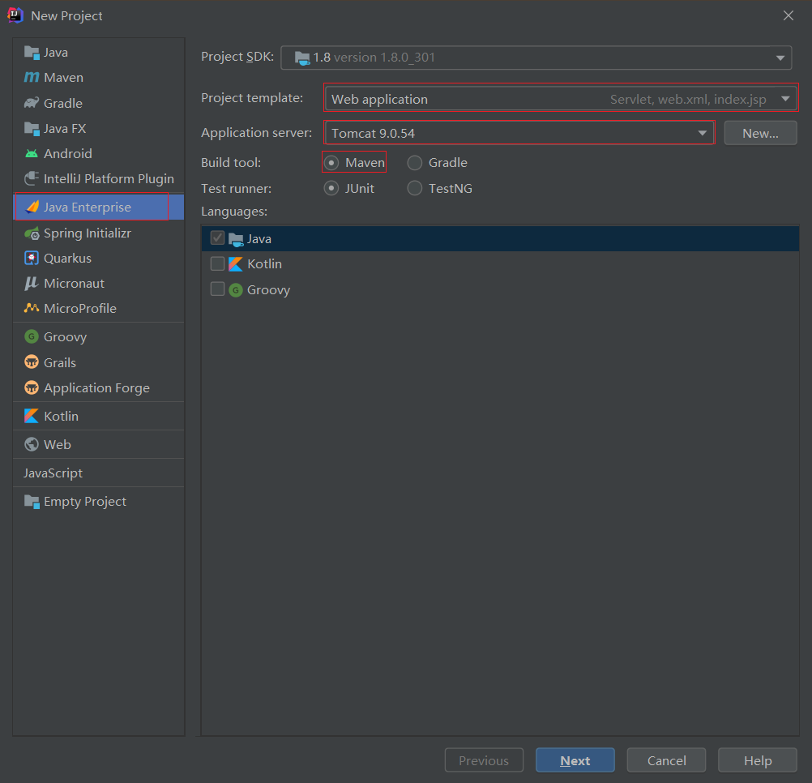The width and height of the screenshot is (812, 783).
Task: Expand the Project template dropdown
Action: click(x=560, y=100)
